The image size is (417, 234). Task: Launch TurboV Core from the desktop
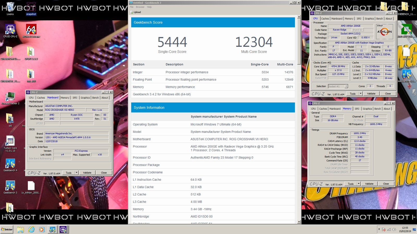pos(10,141)
